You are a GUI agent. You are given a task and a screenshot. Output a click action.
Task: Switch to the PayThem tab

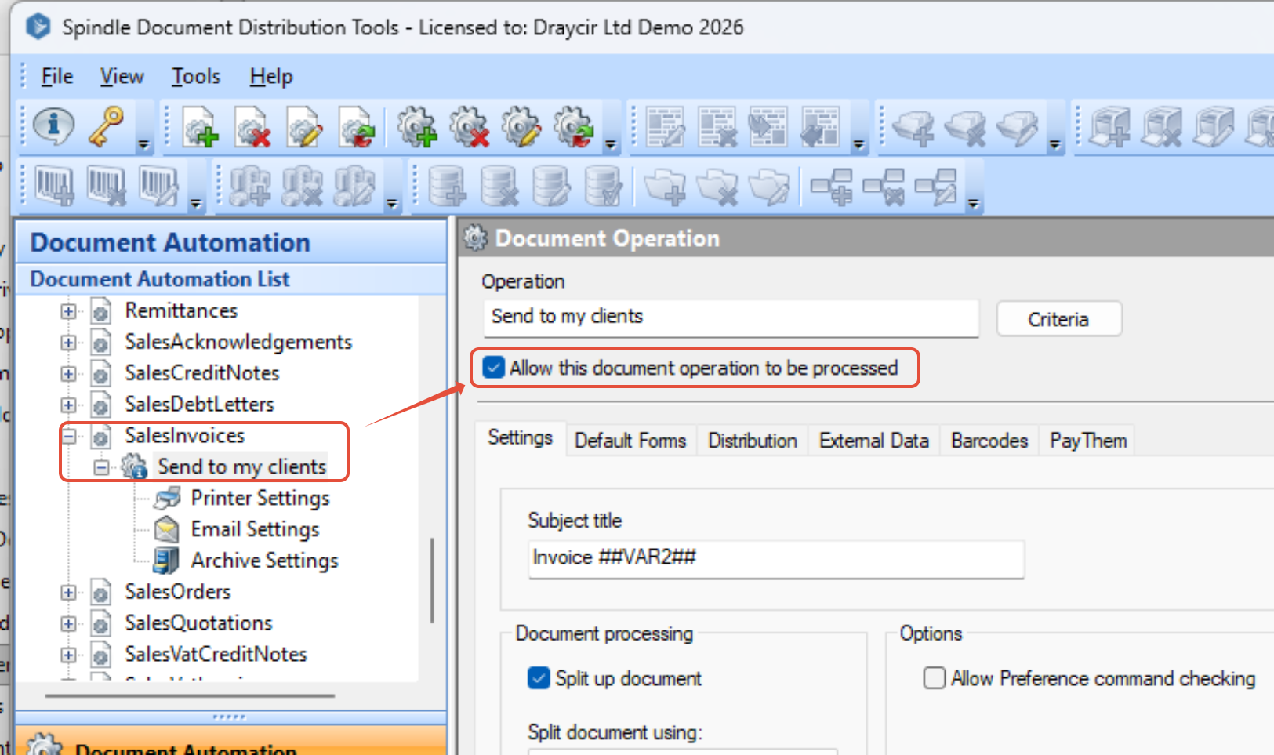1088,441
